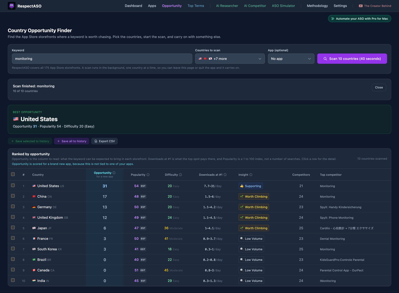The height and width of the screenshot is (293, 399).
Task: Check the France row checkbox
Action: [x=13, y=238]
